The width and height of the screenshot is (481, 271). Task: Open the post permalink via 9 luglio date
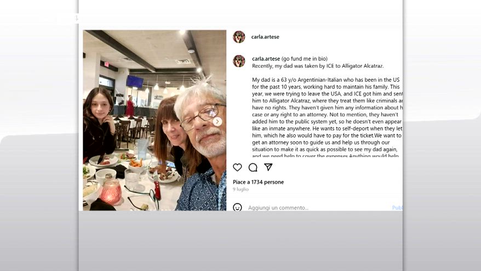click(240, 189)
